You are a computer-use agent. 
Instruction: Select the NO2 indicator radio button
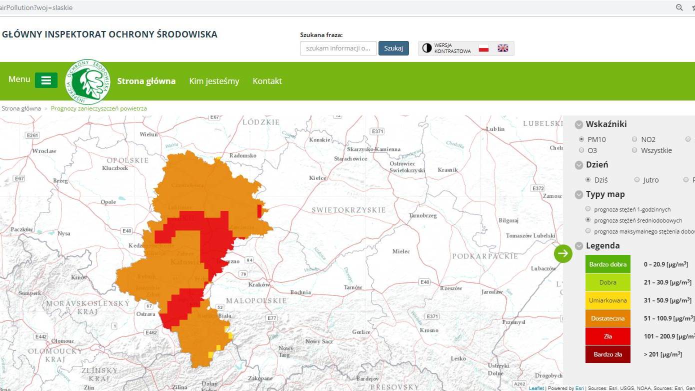pos(634,139)
